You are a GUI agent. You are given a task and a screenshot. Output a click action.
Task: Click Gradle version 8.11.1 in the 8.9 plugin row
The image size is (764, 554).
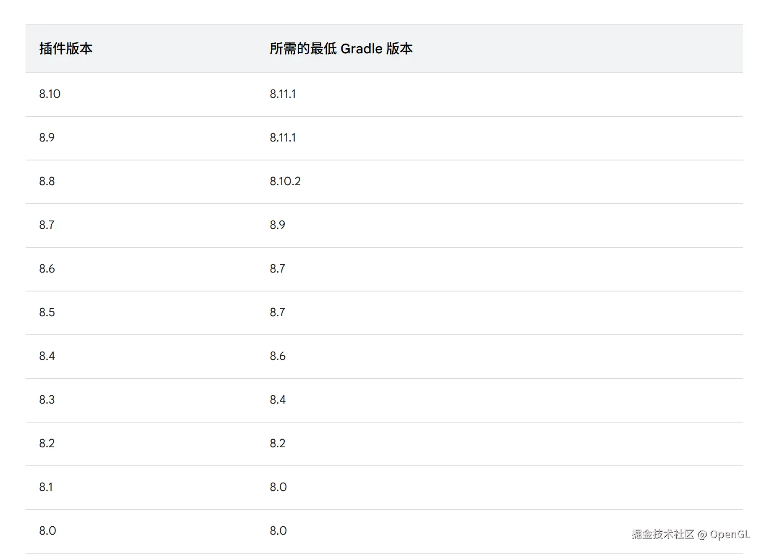coord(283,138)
